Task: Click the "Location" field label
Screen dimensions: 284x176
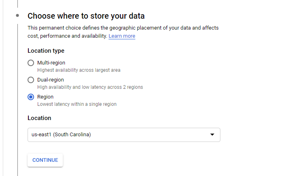Action: click(39, 118)
